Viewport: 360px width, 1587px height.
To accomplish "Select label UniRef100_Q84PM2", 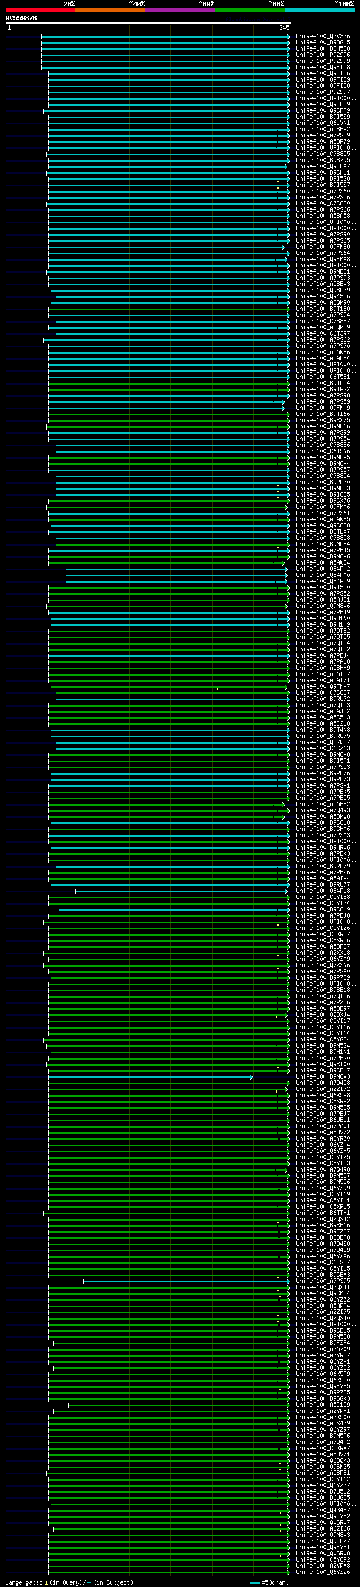I will pos(323,569).
